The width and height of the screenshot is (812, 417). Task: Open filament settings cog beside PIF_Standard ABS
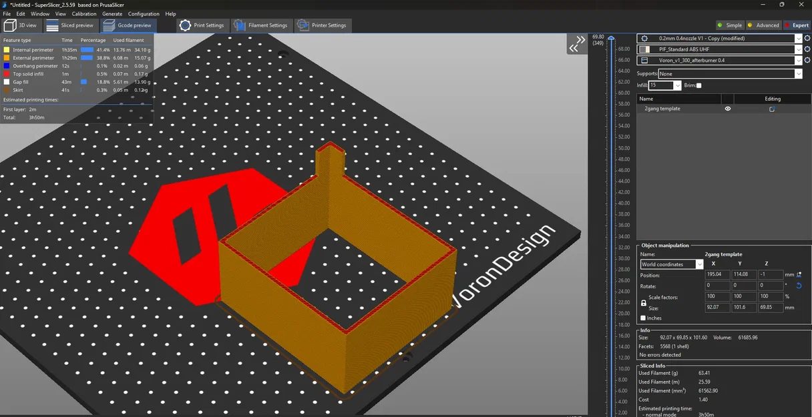(808, 49)
